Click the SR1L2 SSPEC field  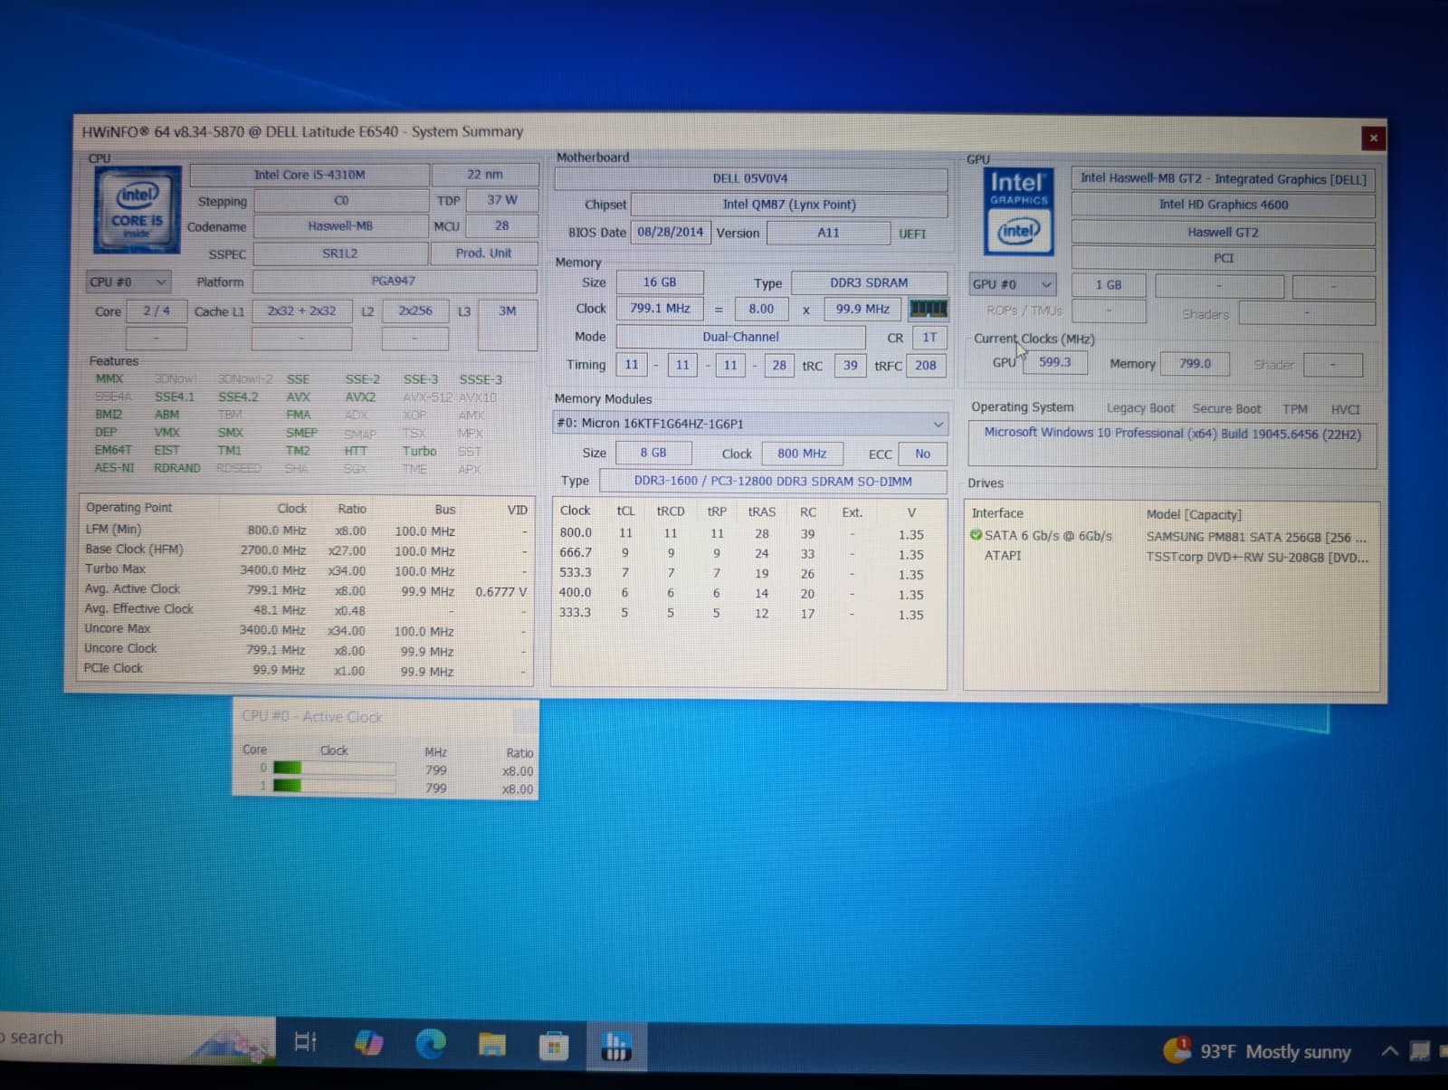(x=340, y=253)
